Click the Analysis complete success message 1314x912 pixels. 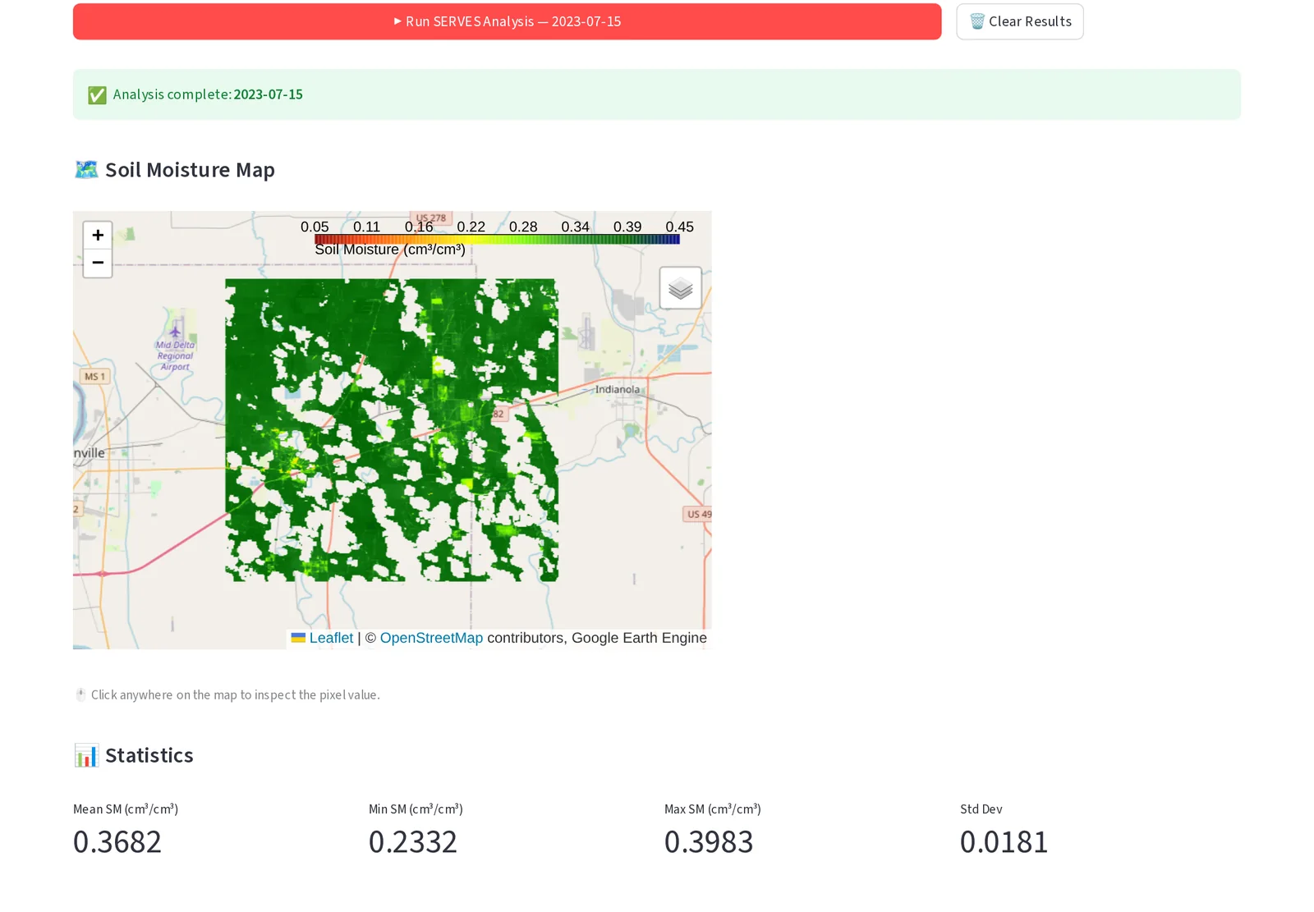656,94
